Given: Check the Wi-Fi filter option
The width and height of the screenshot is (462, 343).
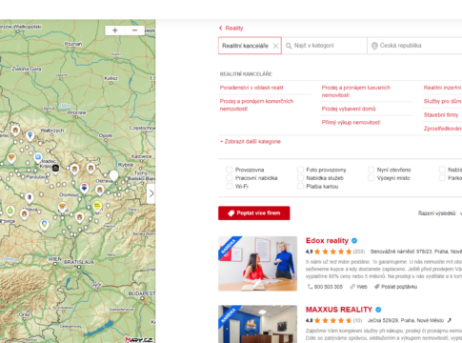Looking at the screenshot, I should point(230,186).
